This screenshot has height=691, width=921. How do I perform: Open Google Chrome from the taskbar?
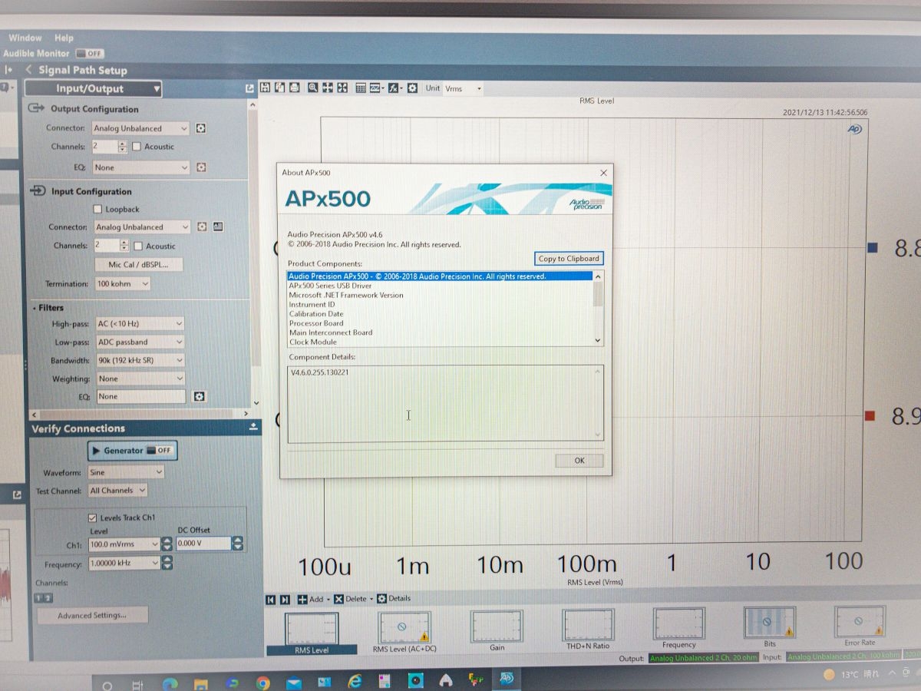coord(263,683)
